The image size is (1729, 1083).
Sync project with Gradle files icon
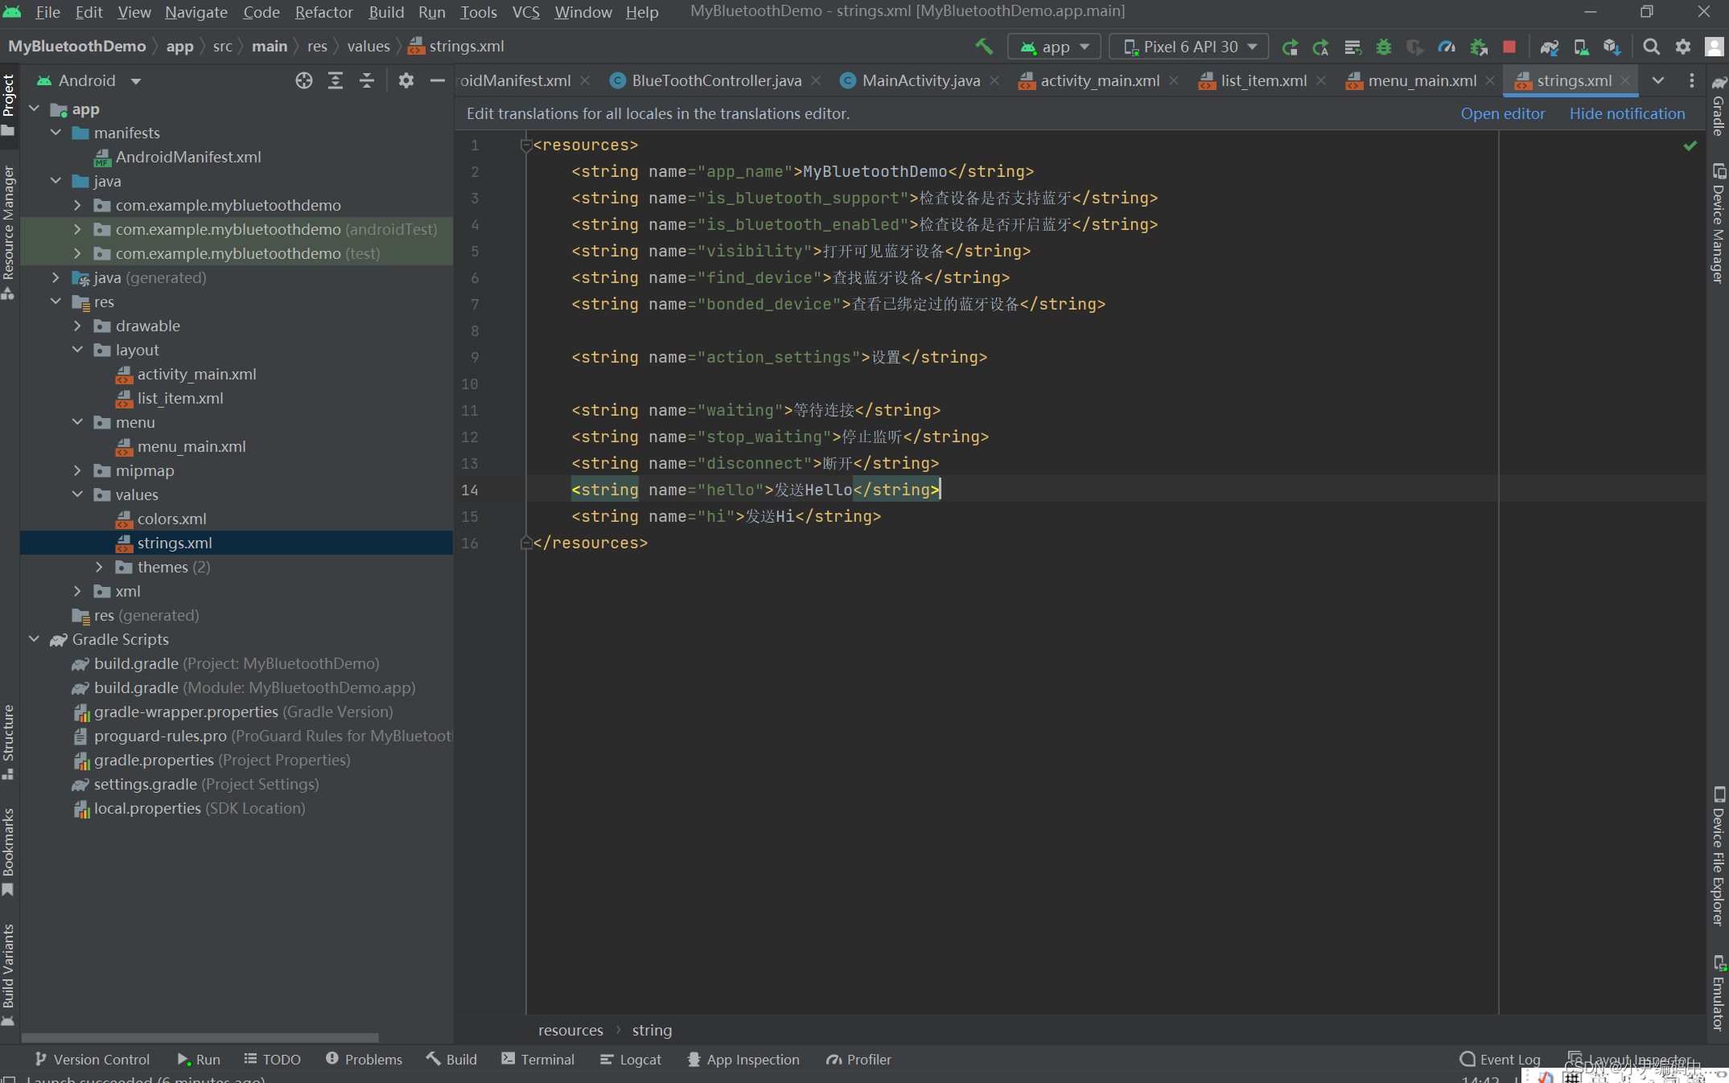(x=1550, y=47)
